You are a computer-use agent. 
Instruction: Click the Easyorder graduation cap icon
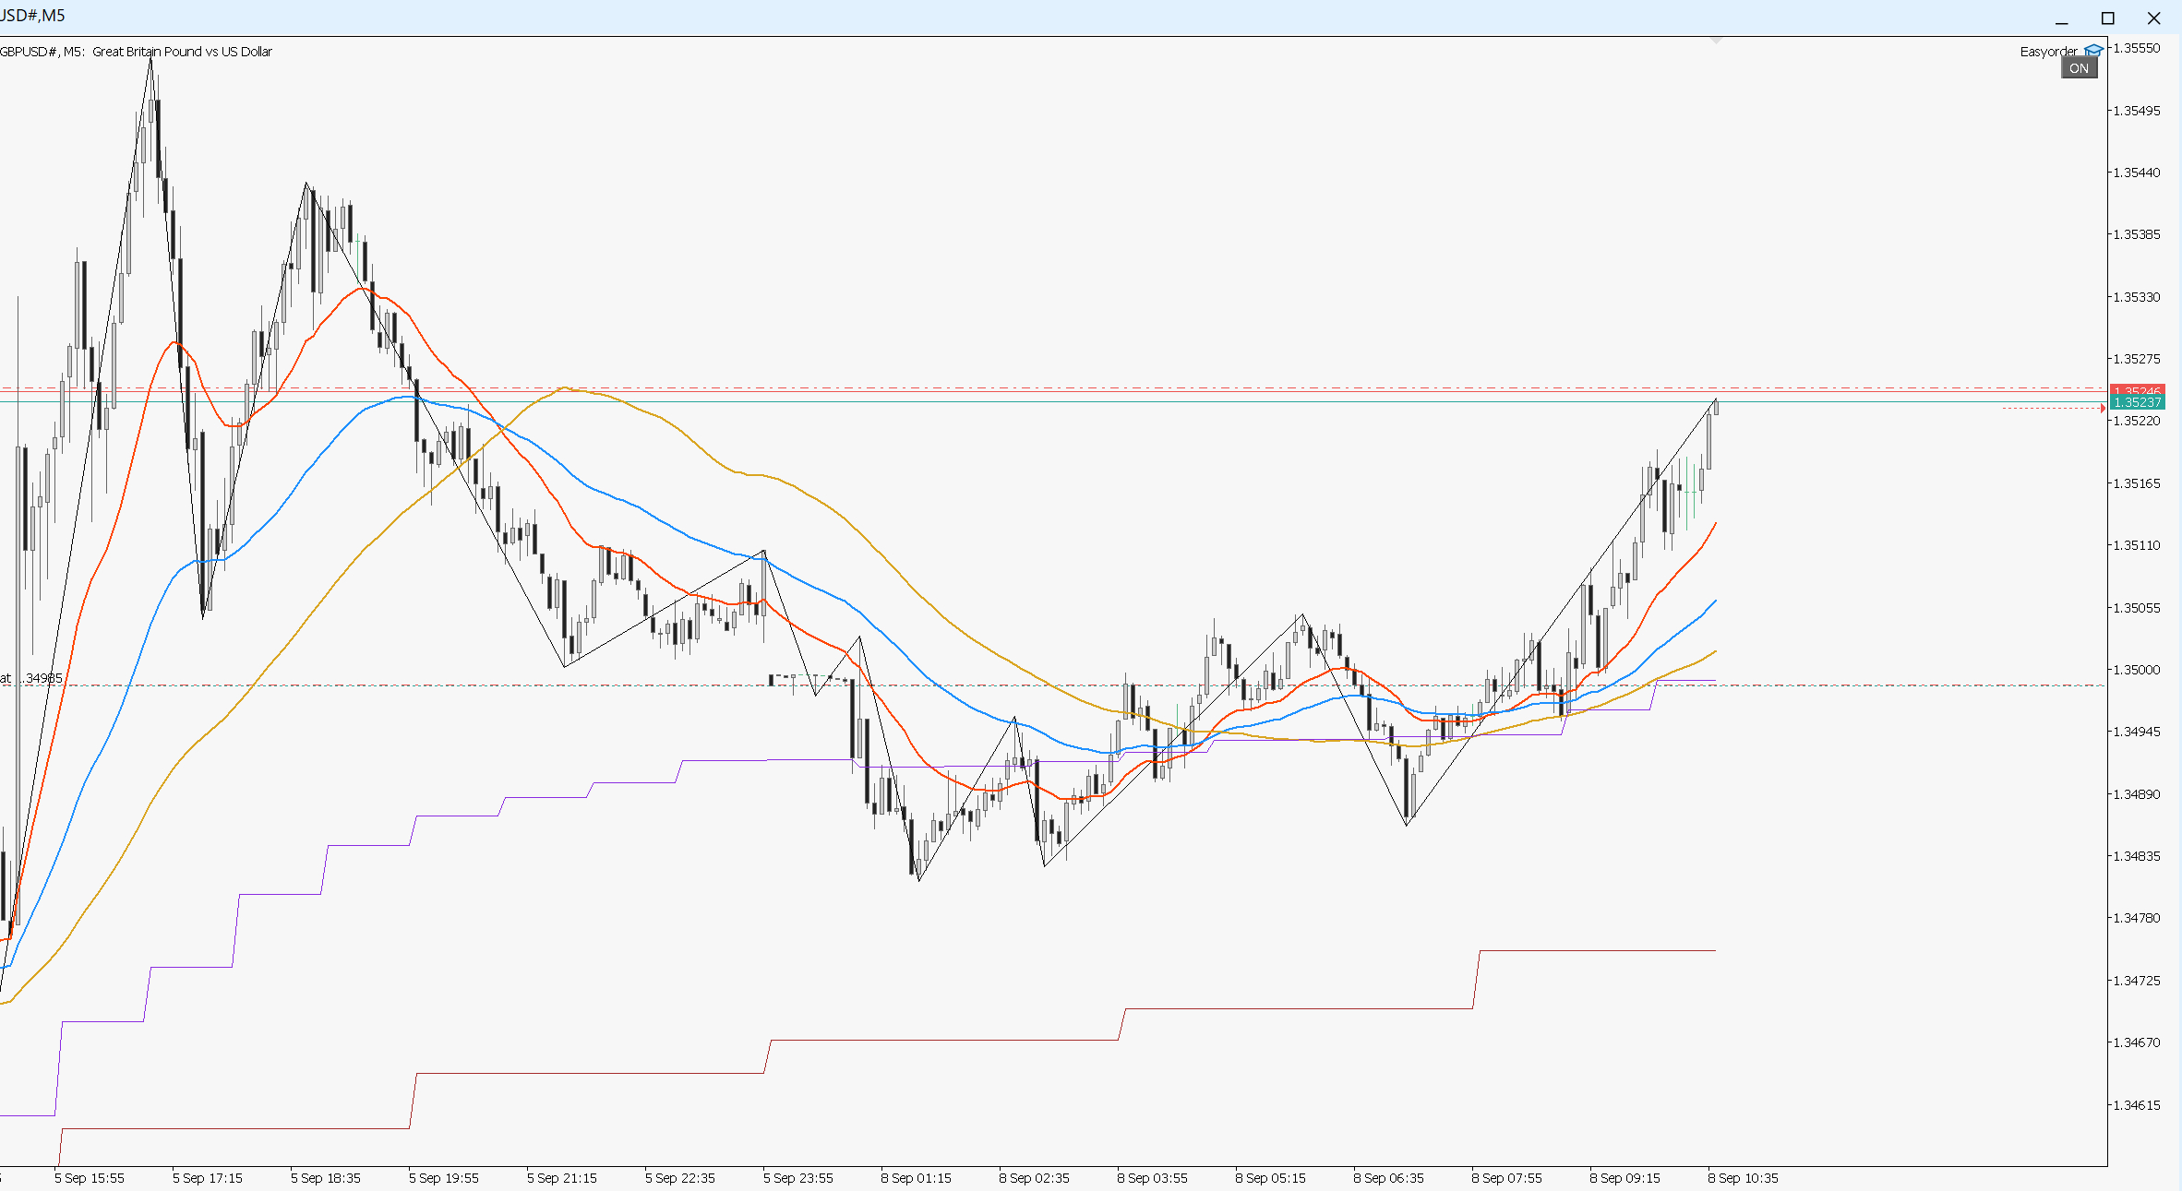click(x=2093, y=50)
